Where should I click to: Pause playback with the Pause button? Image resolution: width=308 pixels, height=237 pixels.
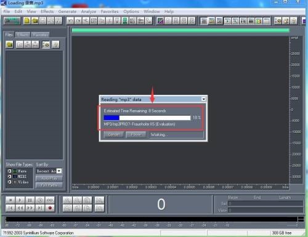[30, 200]
